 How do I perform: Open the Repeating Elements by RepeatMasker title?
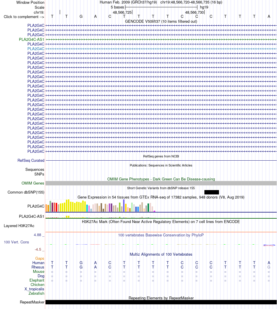pos(161,298)
